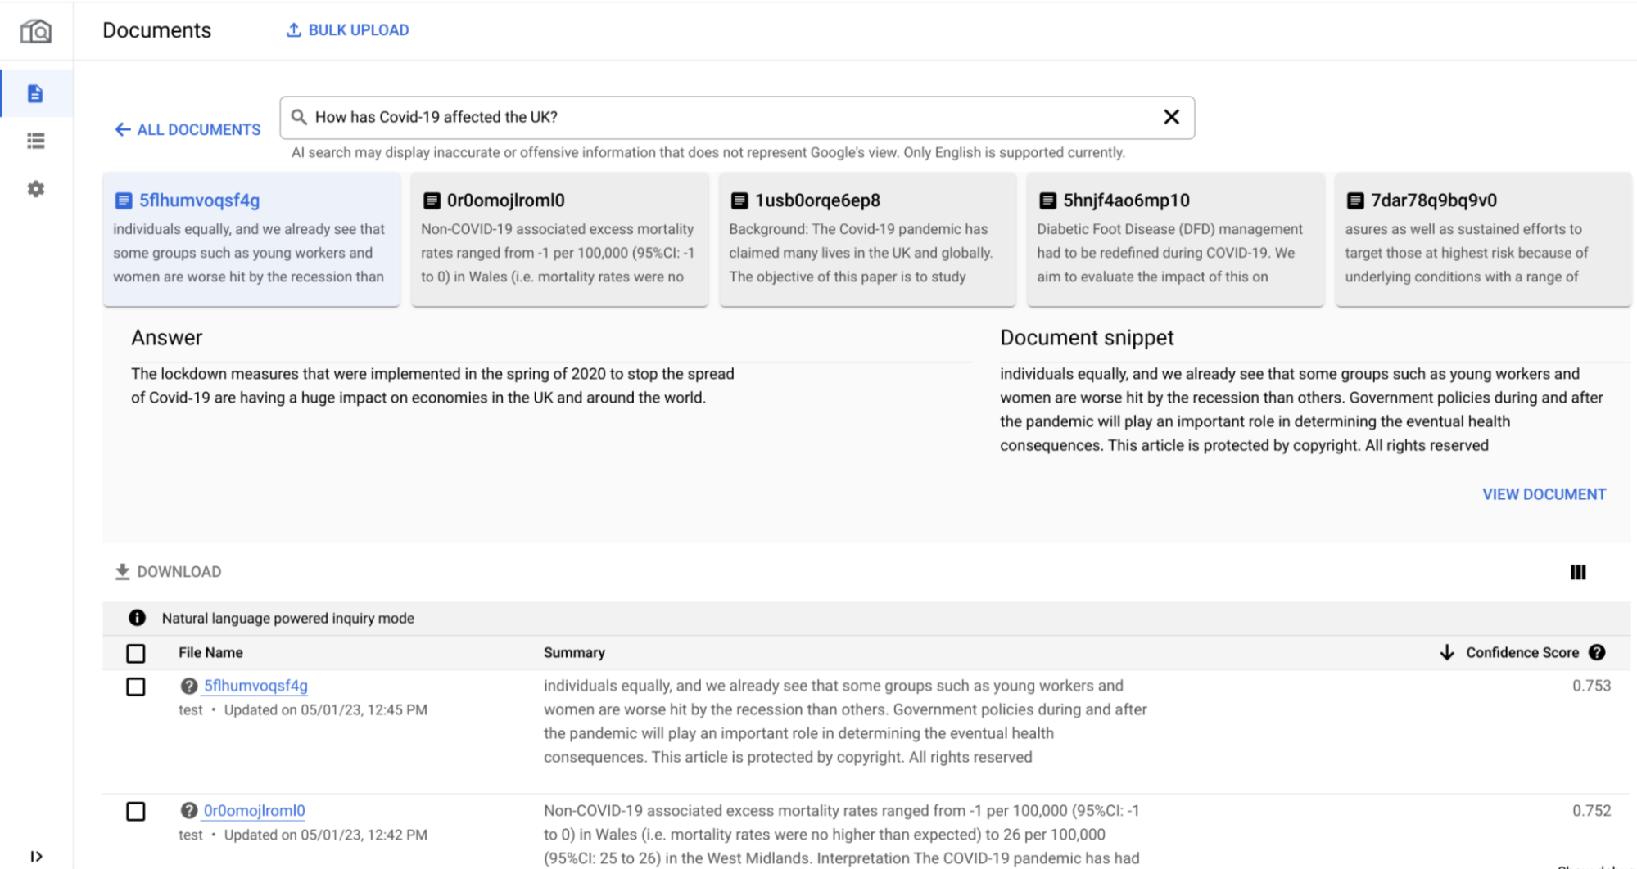Click the Confidence Score help icon

(x=1597, y=652)
